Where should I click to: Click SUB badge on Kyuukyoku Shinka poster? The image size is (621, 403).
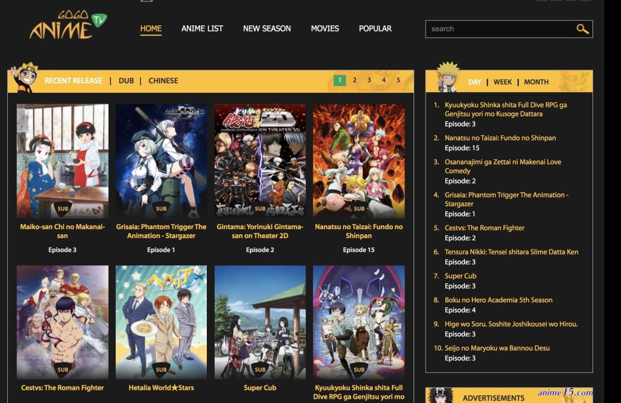359,369
